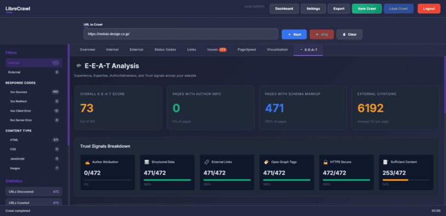The image size is (446, 216).
Task: Start the crawl
Action: coord(294,35)
